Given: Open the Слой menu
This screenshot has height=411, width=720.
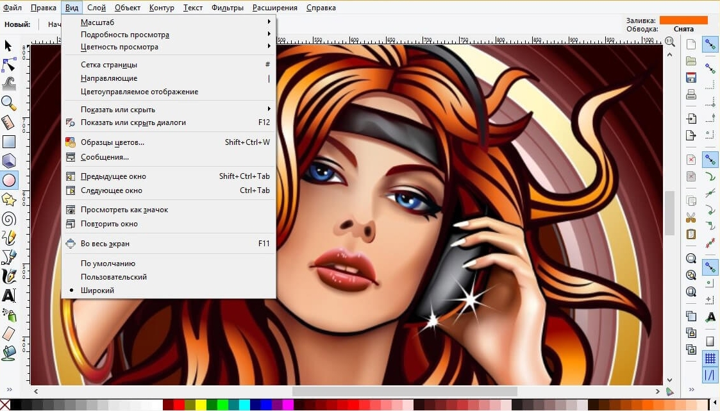Looking at the screenshot, I should tap(96, 8).
